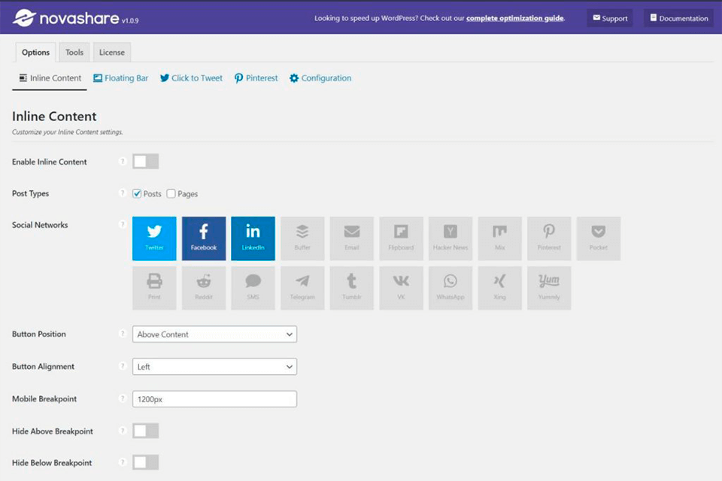The image size is (722, 481).
Task: Enable the Flipboard network button
Action: click(401, 238)
